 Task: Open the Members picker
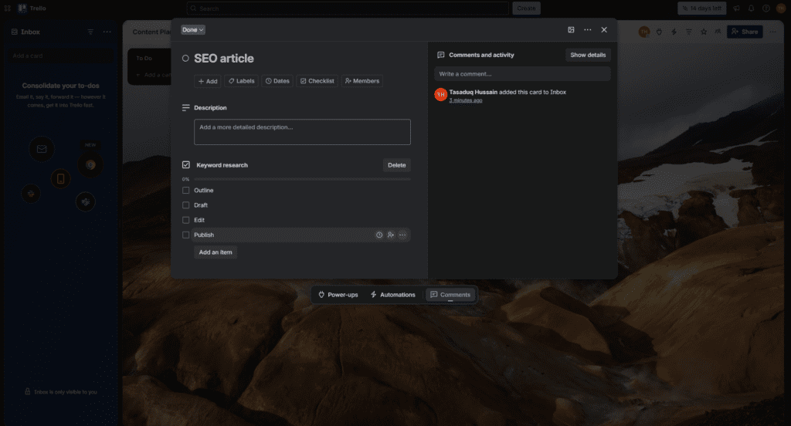click(362, 81)
